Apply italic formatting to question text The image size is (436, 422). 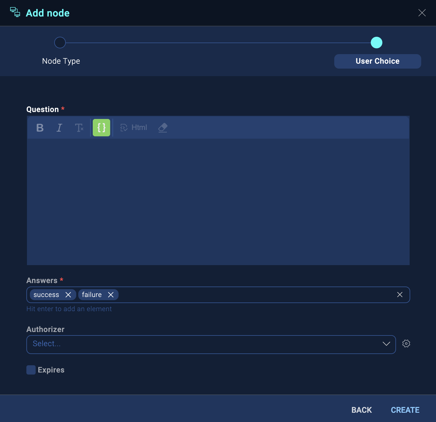point(59,128)
